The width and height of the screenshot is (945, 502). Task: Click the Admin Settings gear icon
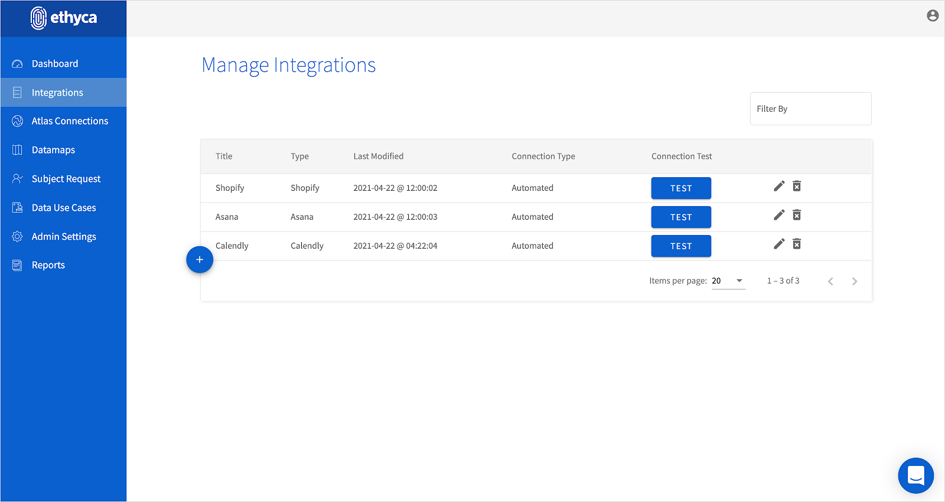click(x=17, y=236)
